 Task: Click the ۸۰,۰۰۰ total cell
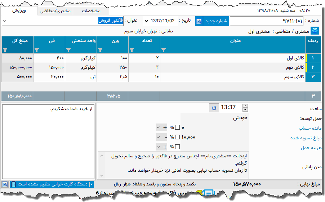tap(17, 58)
